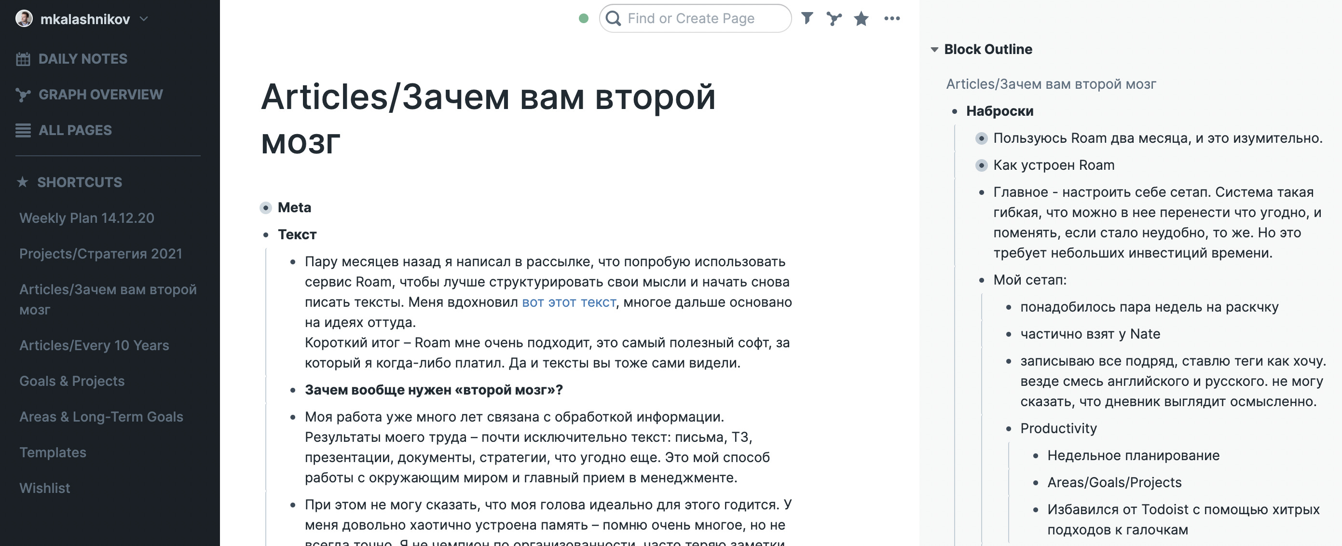Click bullet of 'При этом не могу сказать' block
Viewport: 1342px width, 546px height.
pos(293,505)
